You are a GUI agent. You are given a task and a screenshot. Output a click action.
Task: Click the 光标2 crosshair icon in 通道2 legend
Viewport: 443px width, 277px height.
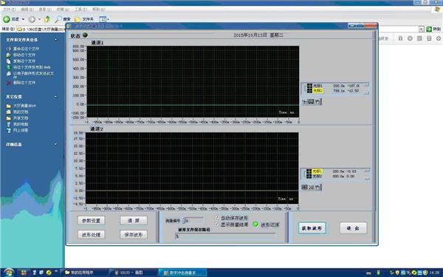click(x=309, y=176)
